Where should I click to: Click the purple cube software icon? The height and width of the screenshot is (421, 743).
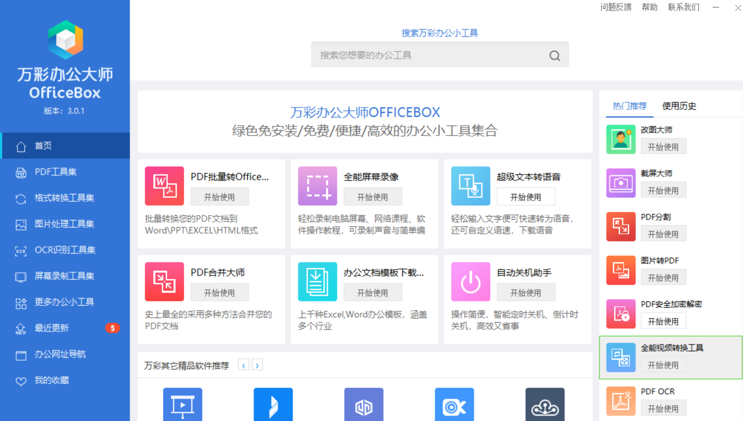tap(364, 405)
